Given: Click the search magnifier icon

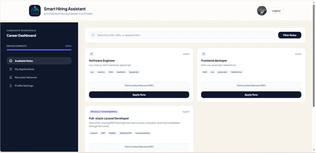Looking at the screenshot, I should 93,35.
